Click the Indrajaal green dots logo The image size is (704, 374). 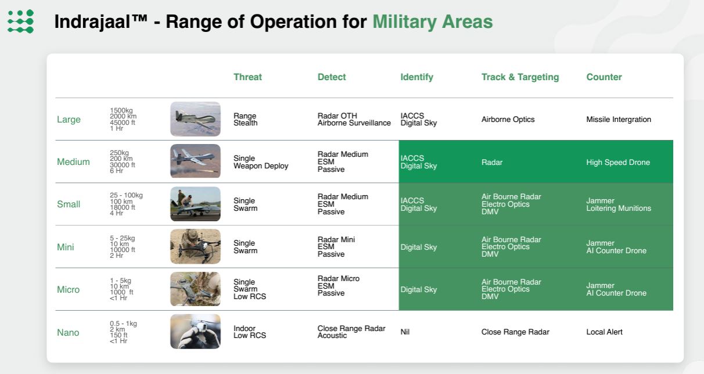20,21
